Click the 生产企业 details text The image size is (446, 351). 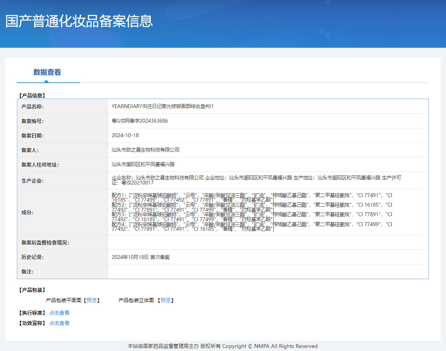pos(256,178)
